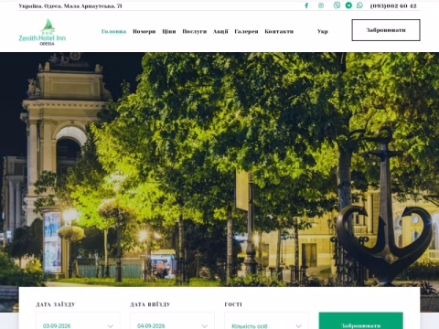Go to Головна menu item

pos(113,31)
